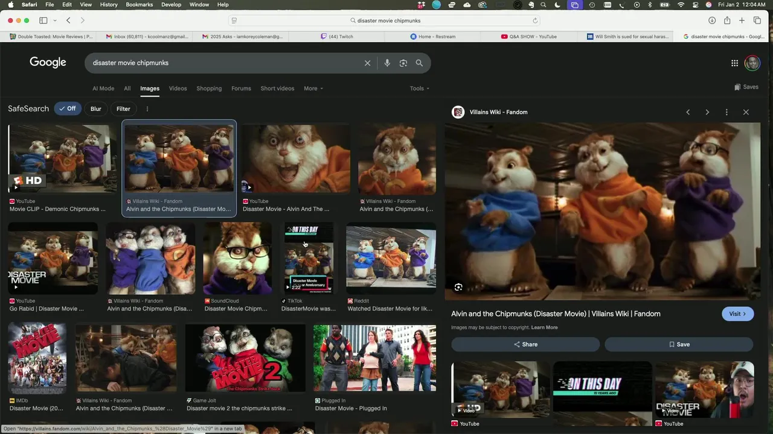Show next image in preview panel
This screenshot has height=434, width=773.
pyautogui.click(x=707, y=112)
